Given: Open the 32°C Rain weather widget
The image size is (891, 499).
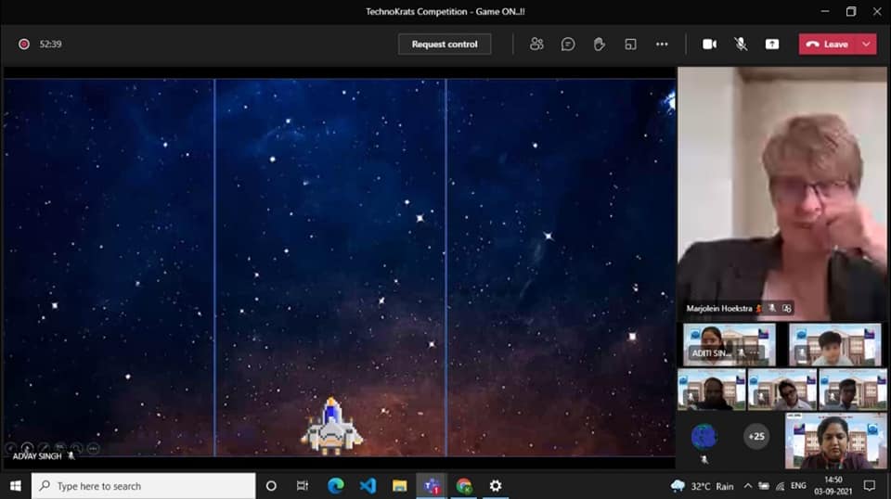Looking at the screenshot, I should coord(702,486).
